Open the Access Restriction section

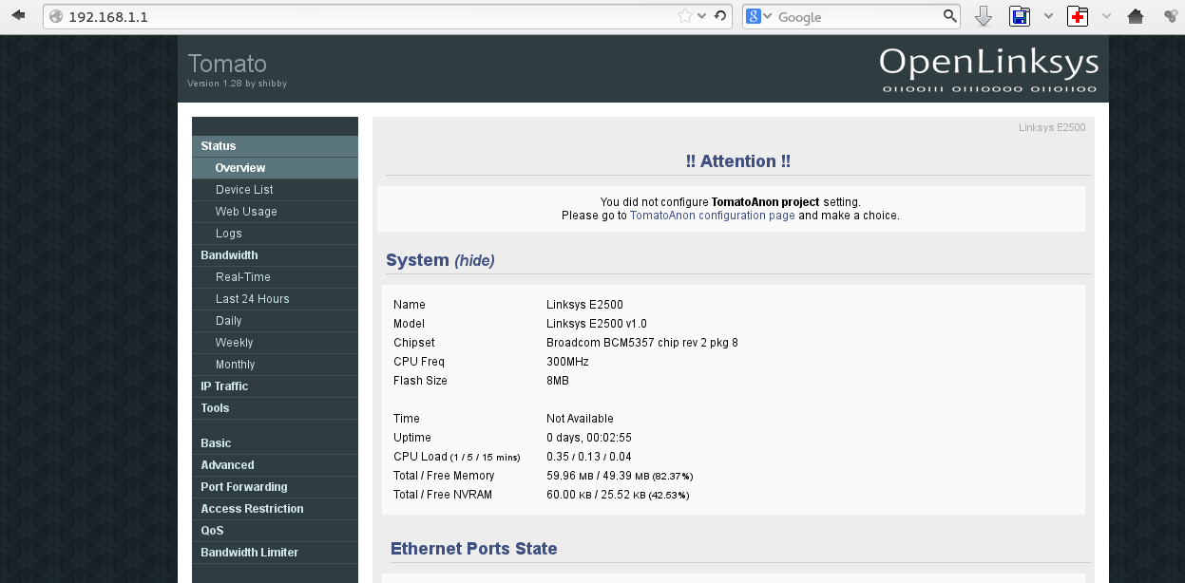click(x=275, y=509)
